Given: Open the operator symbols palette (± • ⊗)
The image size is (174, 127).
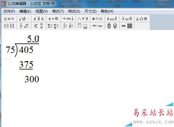Looking at the screenshot, I should coord(53,19).
